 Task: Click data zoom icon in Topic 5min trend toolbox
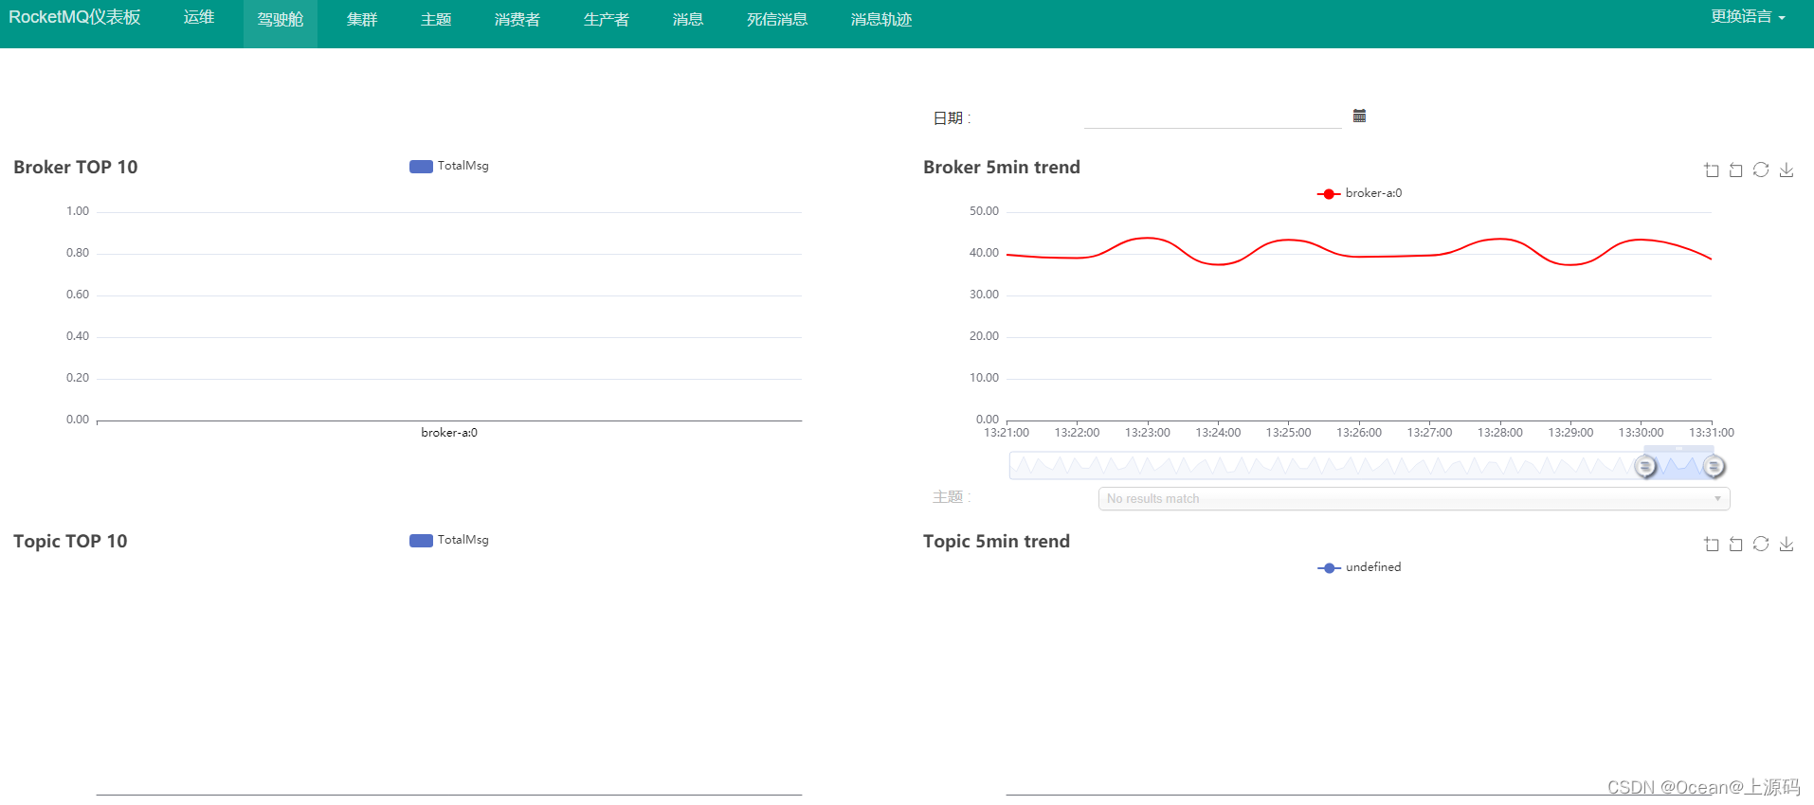(1712, 545)
